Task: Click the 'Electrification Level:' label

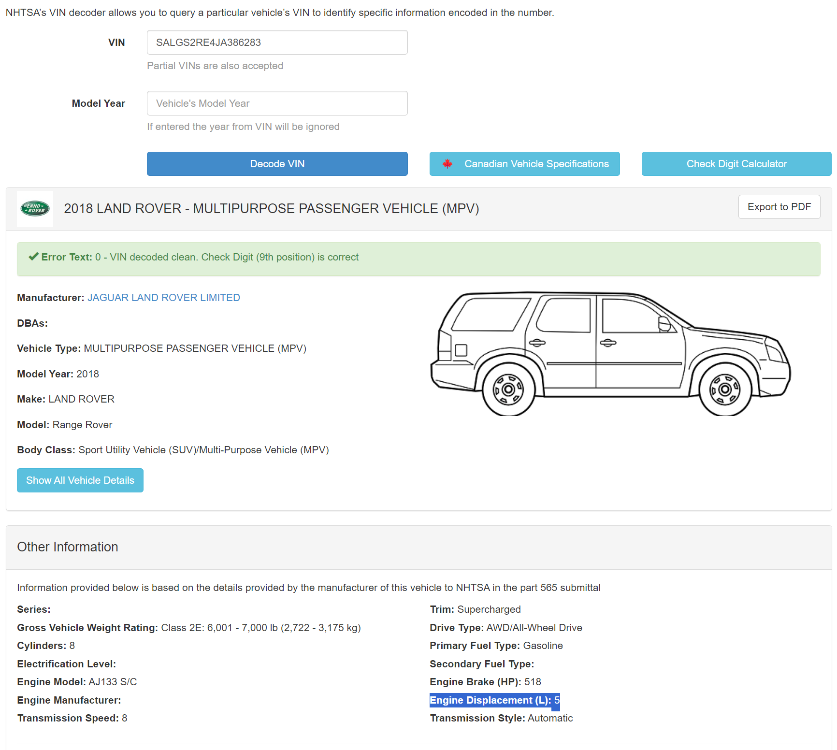Action: click(67, 664)
